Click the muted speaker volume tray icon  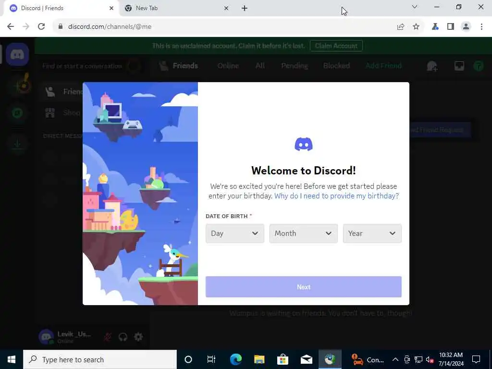[x=430, y=359]
